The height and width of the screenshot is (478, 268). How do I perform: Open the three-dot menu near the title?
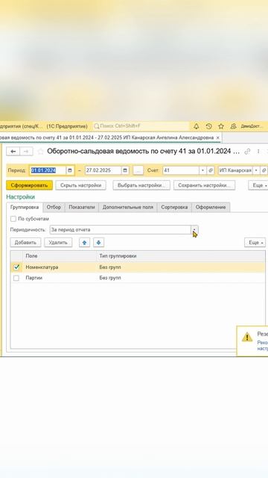click(258, 151)
